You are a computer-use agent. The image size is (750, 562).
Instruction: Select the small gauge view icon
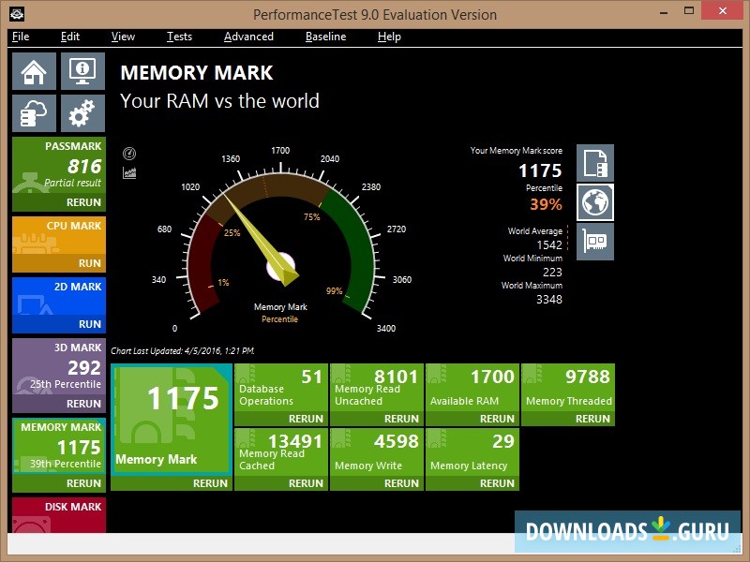[x=129, y=154]
